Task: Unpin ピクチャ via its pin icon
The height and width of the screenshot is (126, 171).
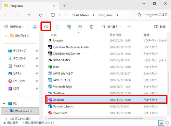Action: (x=37, y=74)
